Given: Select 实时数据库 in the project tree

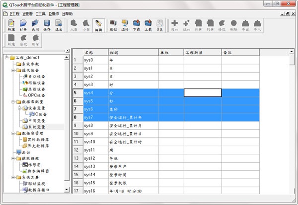Looking at the screenshot, I should (36, 139).
